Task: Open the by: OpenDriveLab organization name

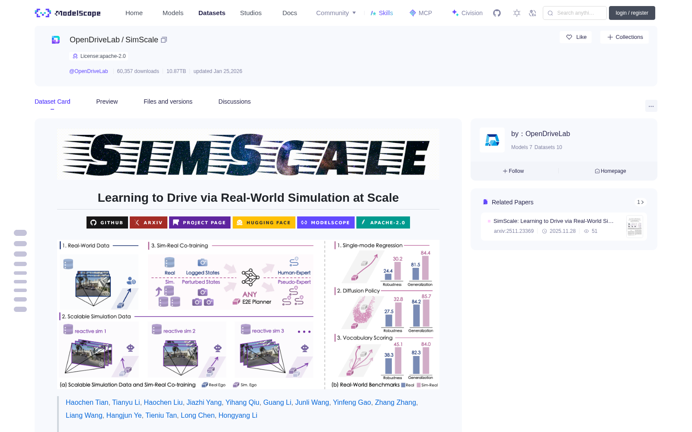Action: (541, 134)
